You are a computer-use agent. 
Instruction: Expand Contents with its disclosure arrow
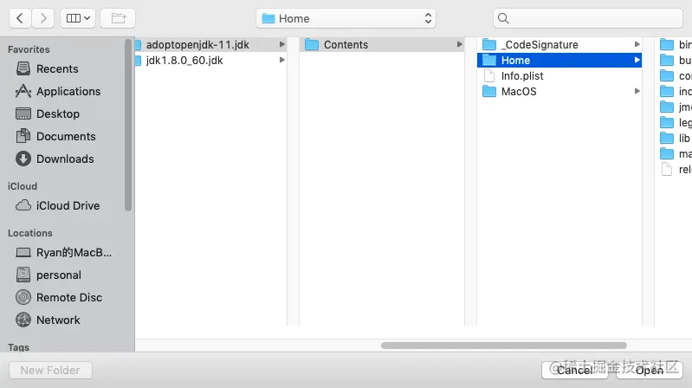coord(459,44)
